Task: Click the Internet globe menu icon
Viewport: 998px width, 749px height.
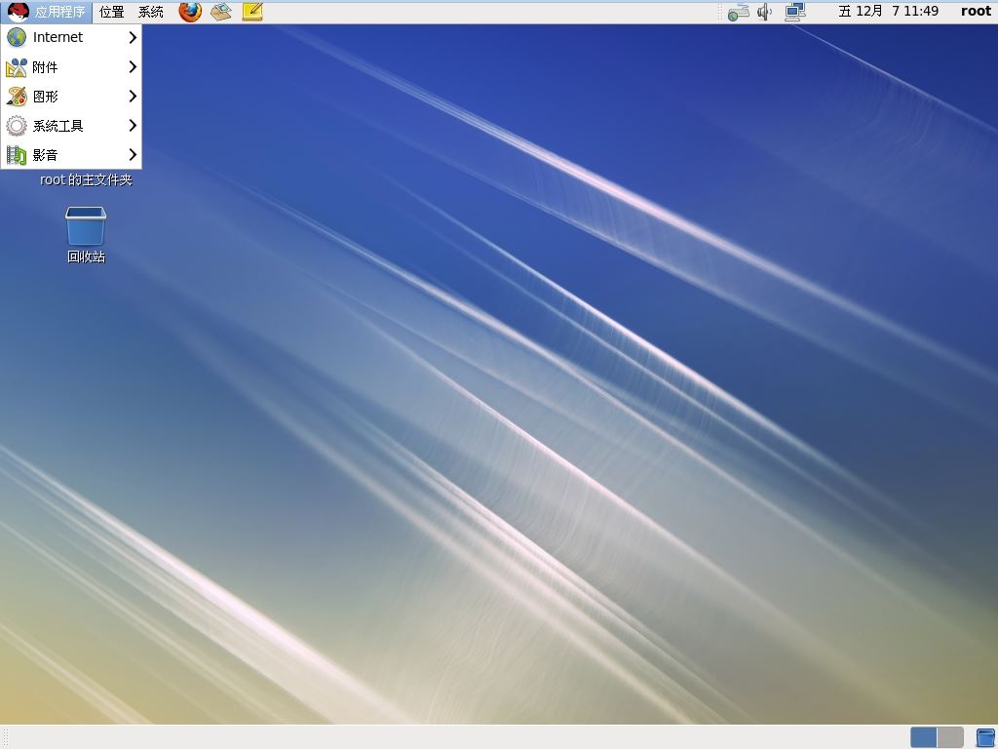Action: click(17, 37)
